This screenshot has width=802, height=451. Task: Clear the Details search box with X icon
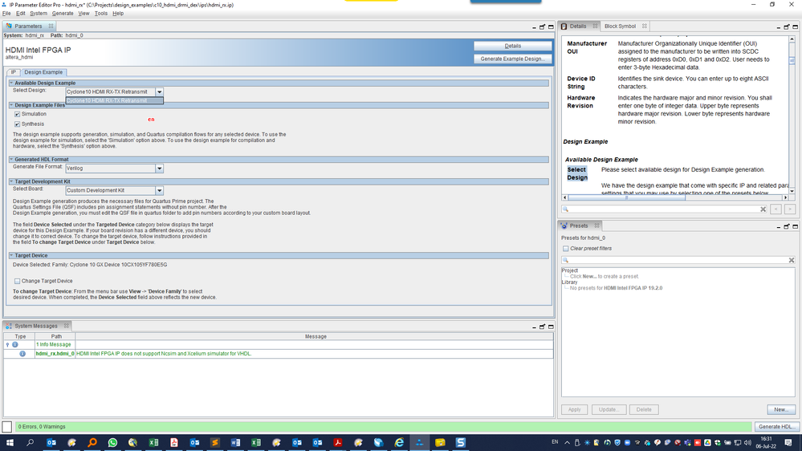763,209
